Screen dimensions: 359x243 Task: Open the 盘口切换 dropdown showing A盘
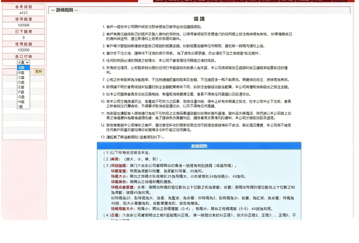point(23,62)
